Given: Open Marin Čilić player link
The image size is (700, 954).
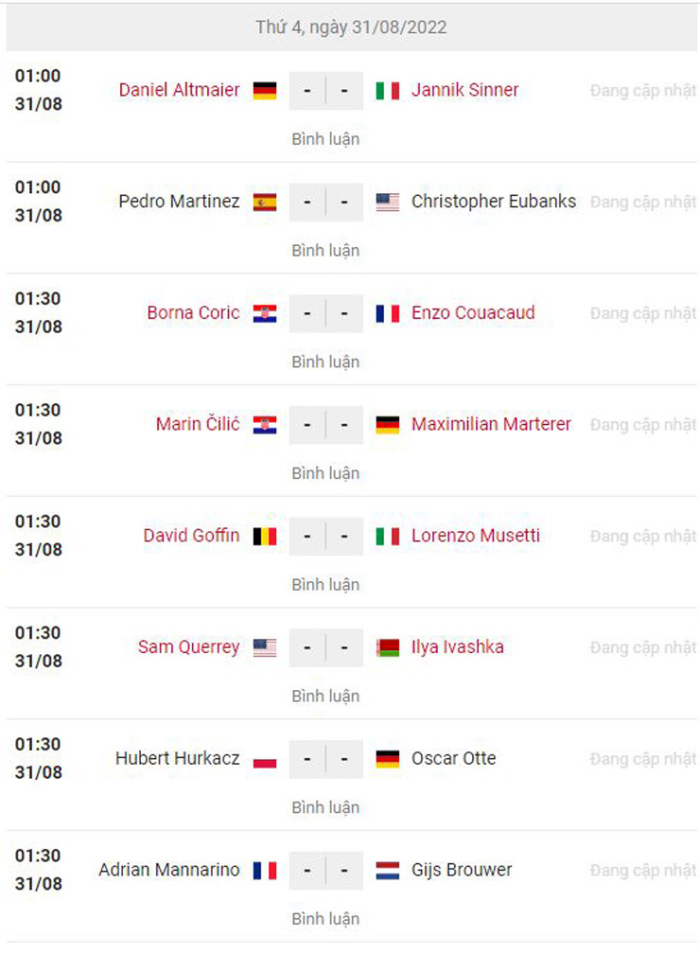Looking at the screenshot, I should [198, 424].
